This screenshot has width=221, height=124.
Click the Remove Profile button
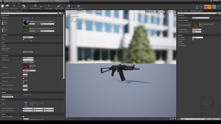click(217, 119)
